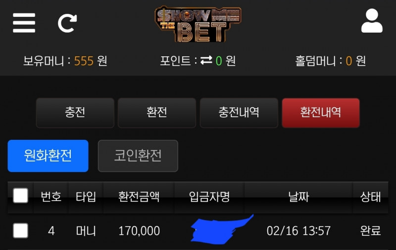Tick the select-all checkbox in table header
Viewport: 396px width, 250px height.
click(20, 195)
